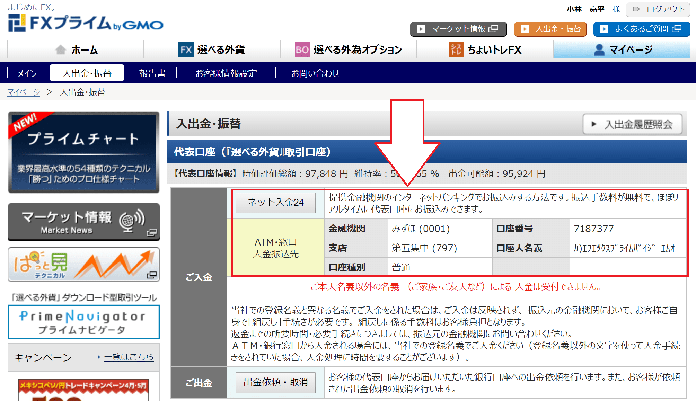
Task: Click the BO badge icon
Action: 302,50
